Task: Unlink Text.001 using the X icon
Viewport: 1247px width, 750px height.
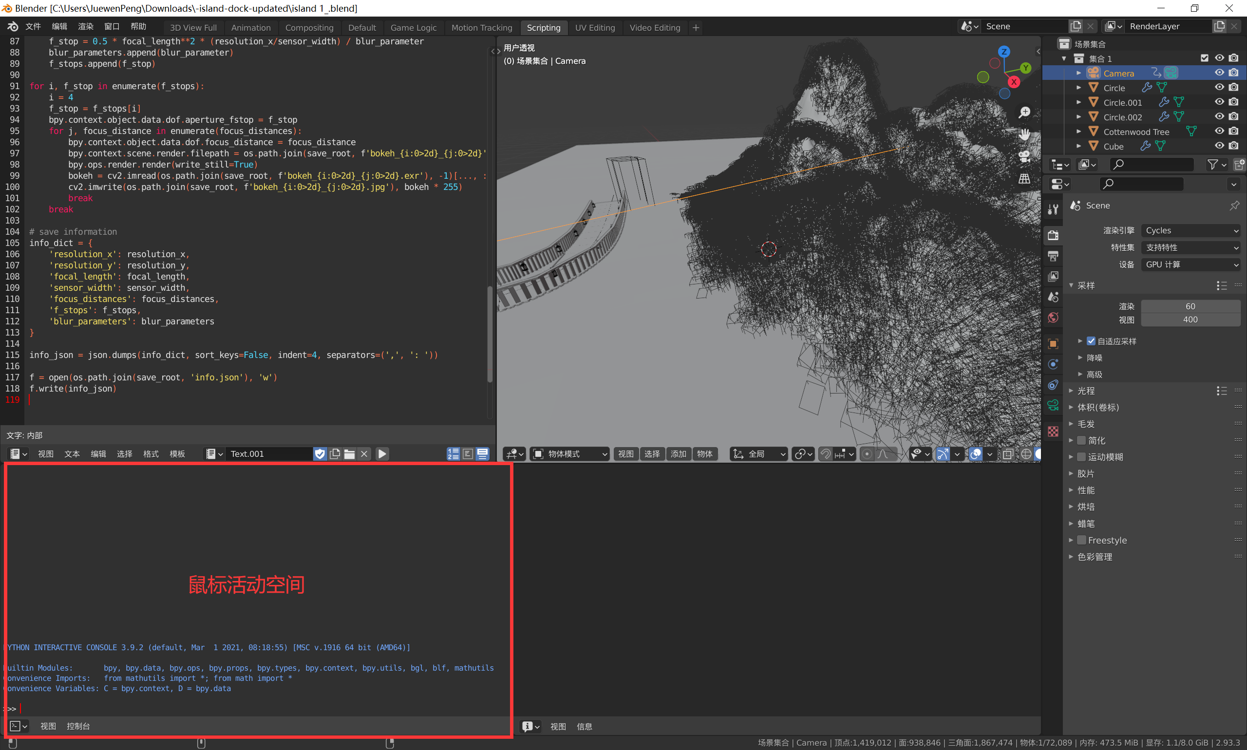Action: point(363,454)
